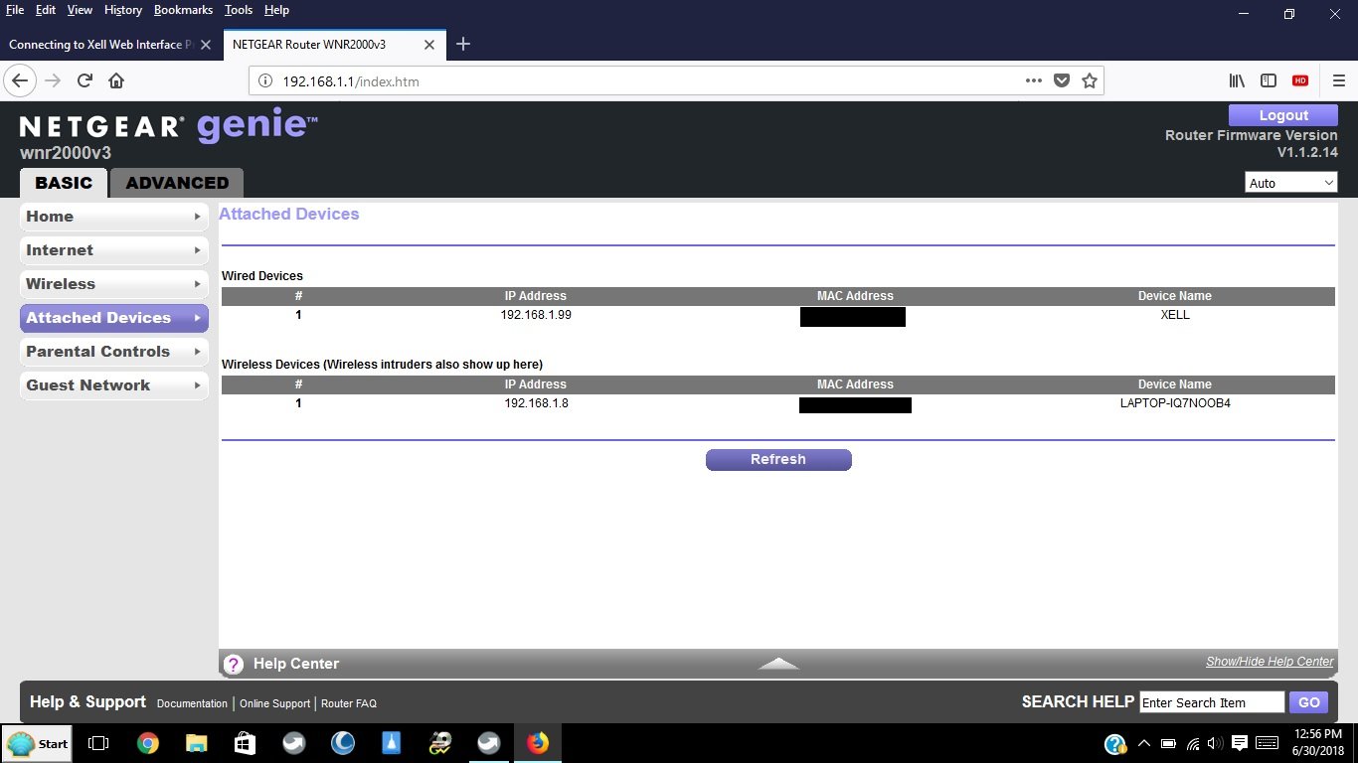Image resolution: width=1358 pixels, height=763 pixels.
Task: Open the Router FAQ link
Action: point(349,703)
